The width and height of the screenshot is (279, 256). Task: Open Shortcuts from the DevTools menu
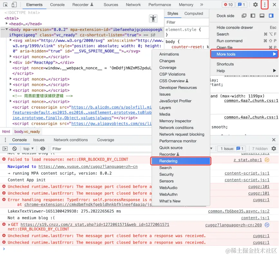tap(225, 64)
